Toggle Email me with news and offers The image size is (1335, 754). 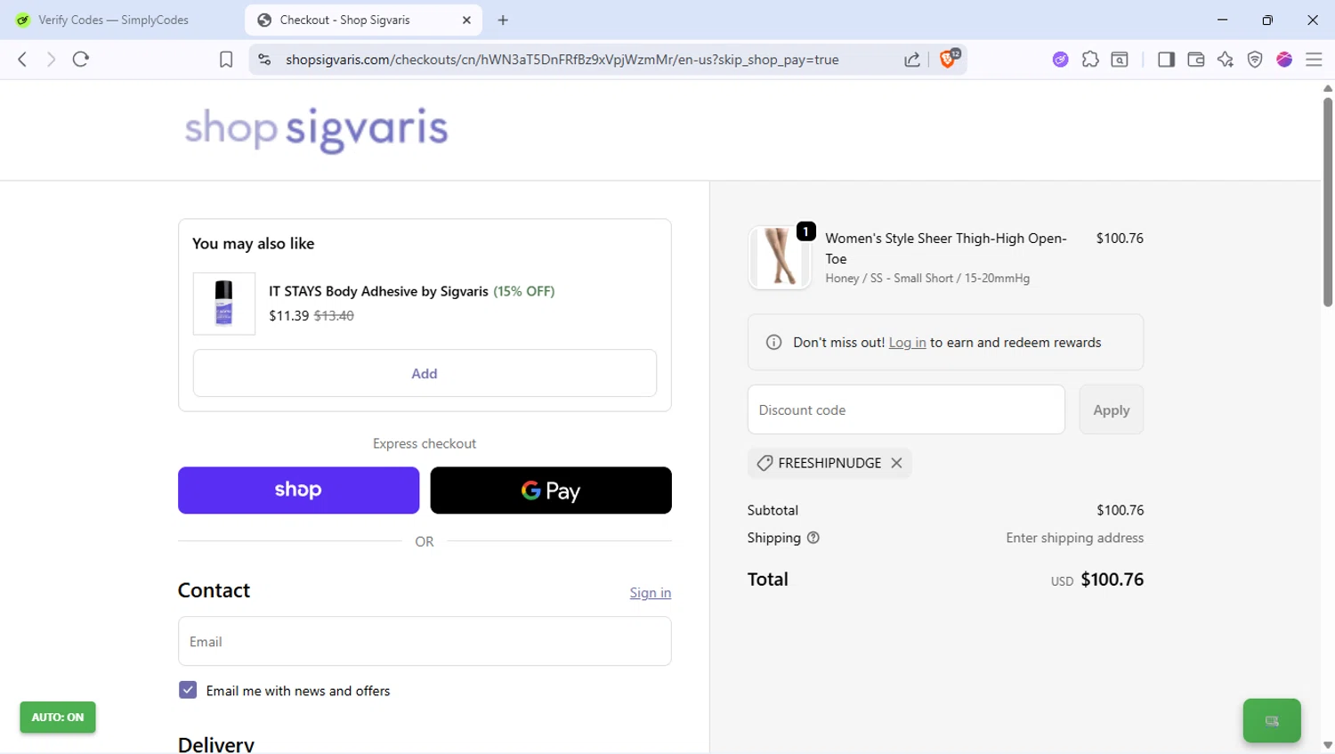pyautogui.click(x=188, y=690)
